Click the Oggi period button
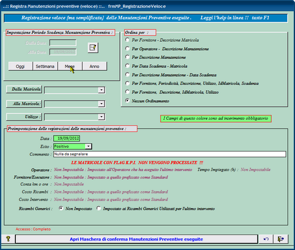 (20, 66)
